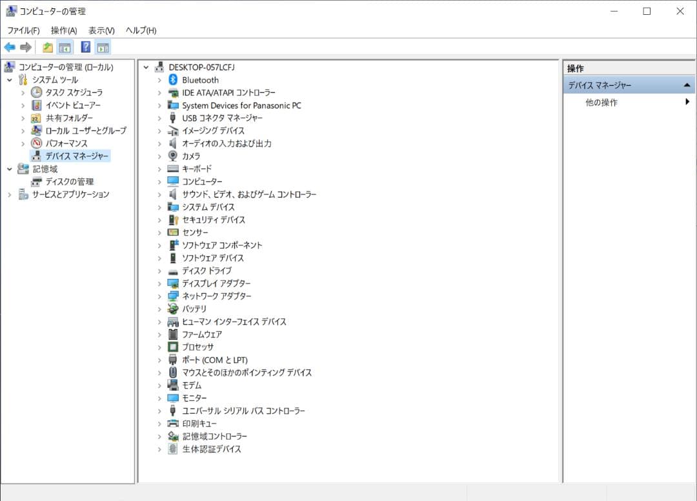Select the DESKTOP-057LCFJ root node

(201, 66)
